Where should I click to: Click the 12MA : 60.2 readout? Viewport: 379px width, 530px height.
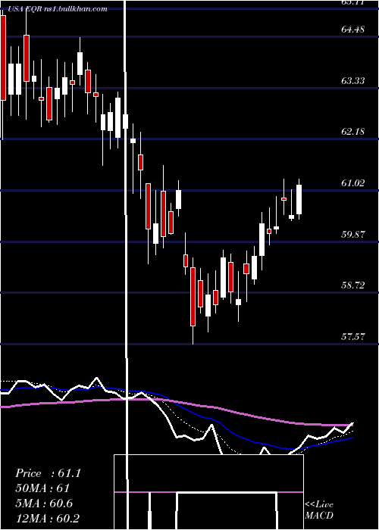point(47,518)
